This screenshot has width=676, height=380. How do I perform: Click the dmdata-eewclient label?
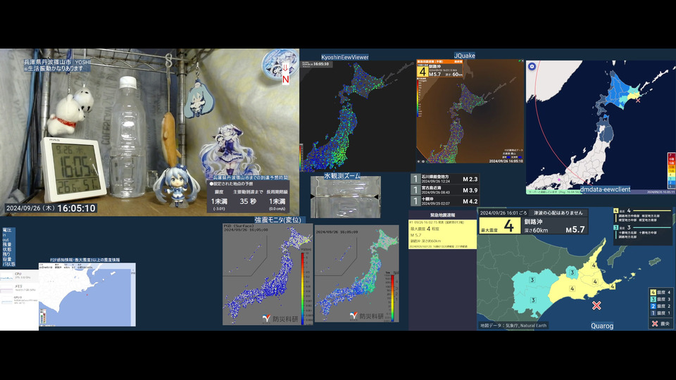tap(605, 189)
